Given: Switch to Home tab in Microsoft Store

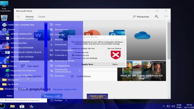Looking at the screenshot, I should 29,17.
